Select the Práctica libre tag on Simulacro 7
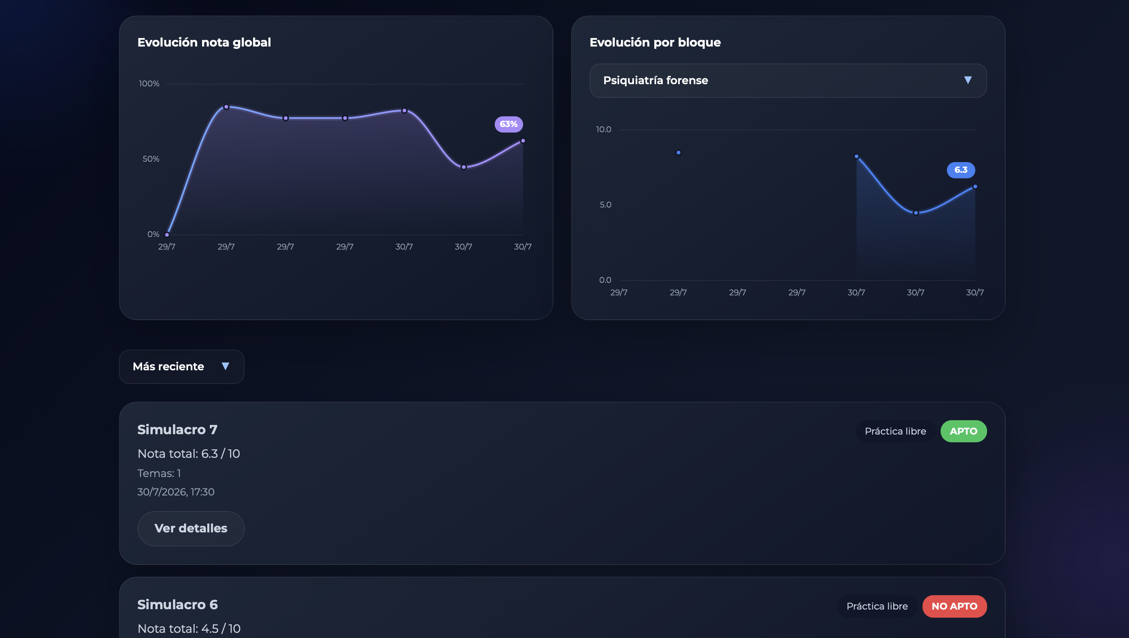Viewport: 1129px width, 638px height. click(895, 431)
